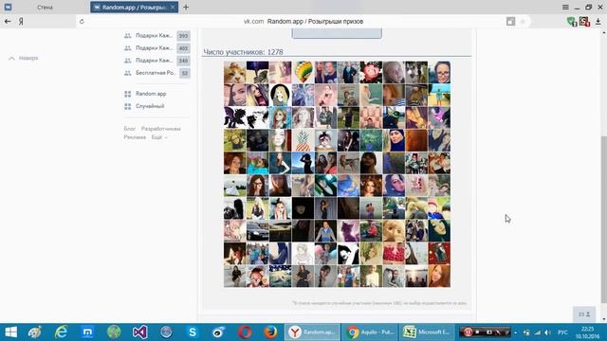Image resolution: width=607 pixels, height=341 pixels.
Task: Switch to the Стена tab
Action: 45,7
